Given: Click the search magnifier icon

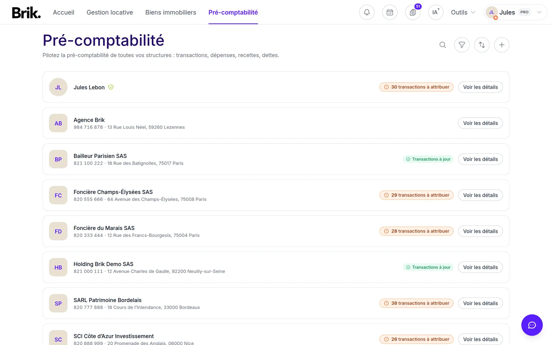Looking at the screenshot, I should tap(443, 45).
